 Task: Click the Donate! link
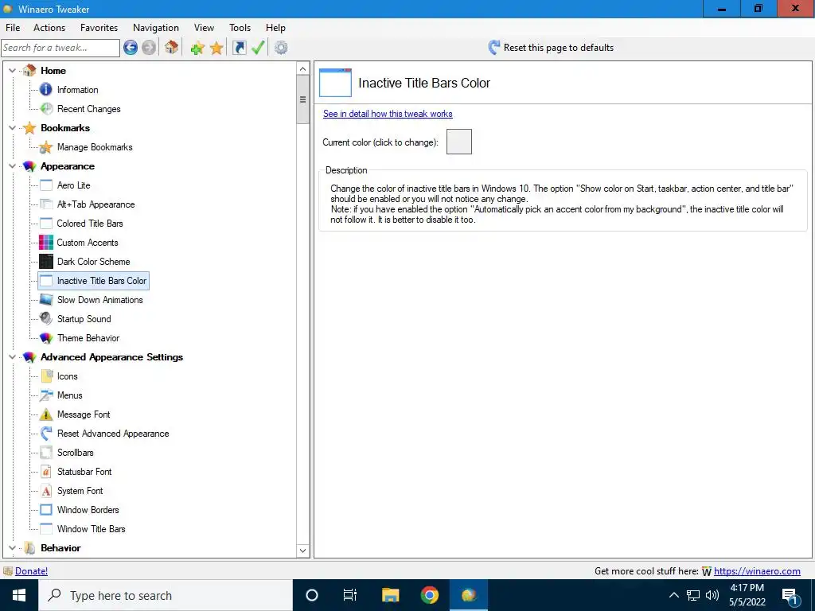[31, 571]
